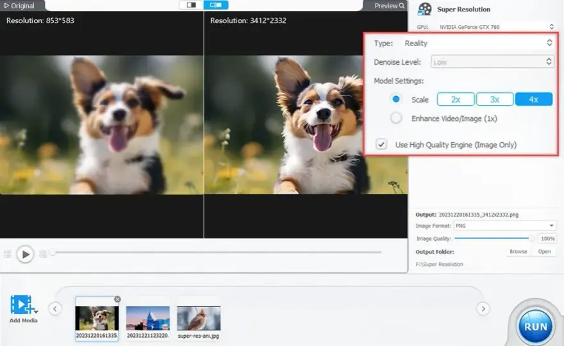
Task: Play the media preview
Action: click(25, 254)
